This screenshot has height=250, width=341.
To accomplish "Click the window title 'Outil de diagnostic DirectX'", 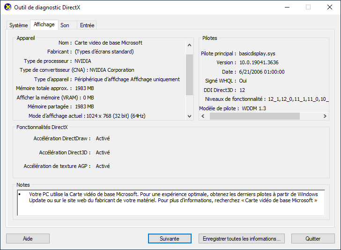I will (x=47, y=8).
